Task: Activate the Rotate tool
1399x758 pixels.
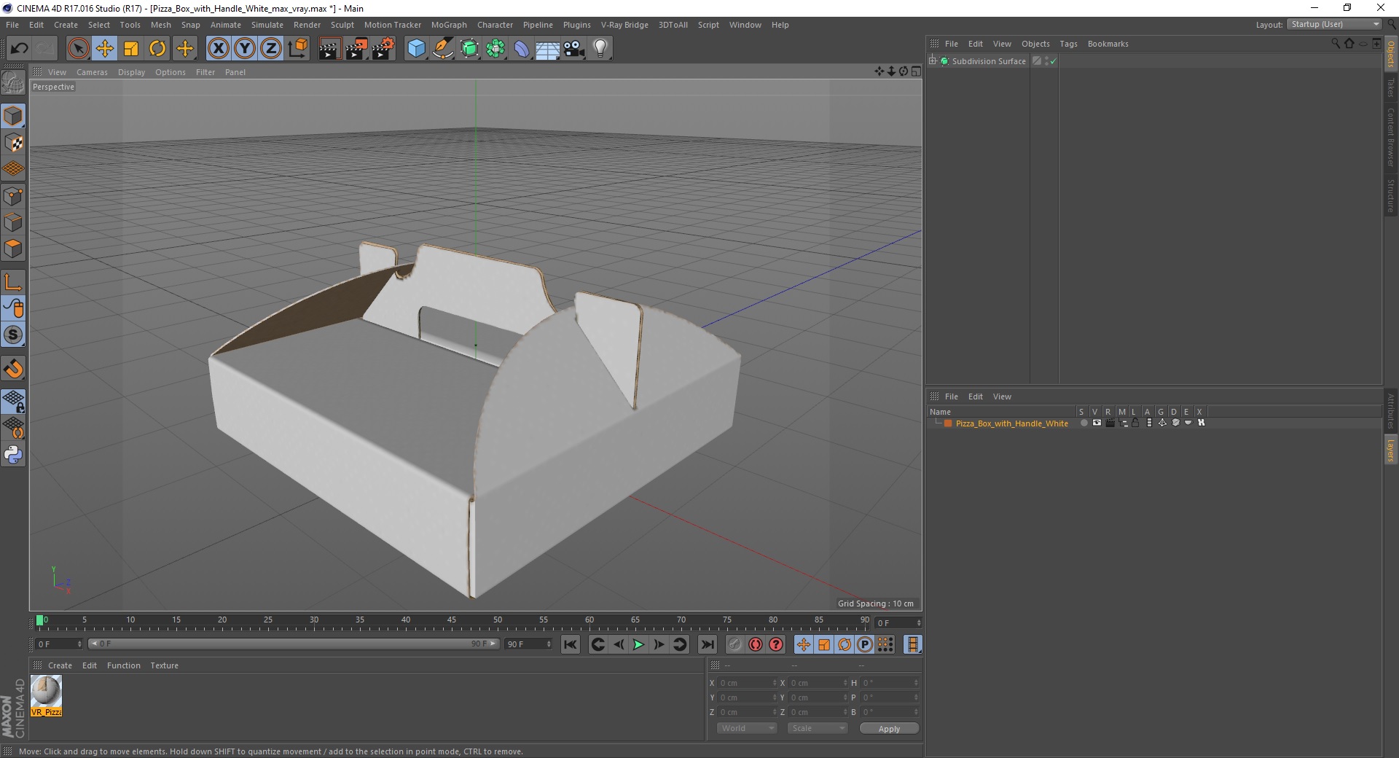Action: click(x=157, y=49)
